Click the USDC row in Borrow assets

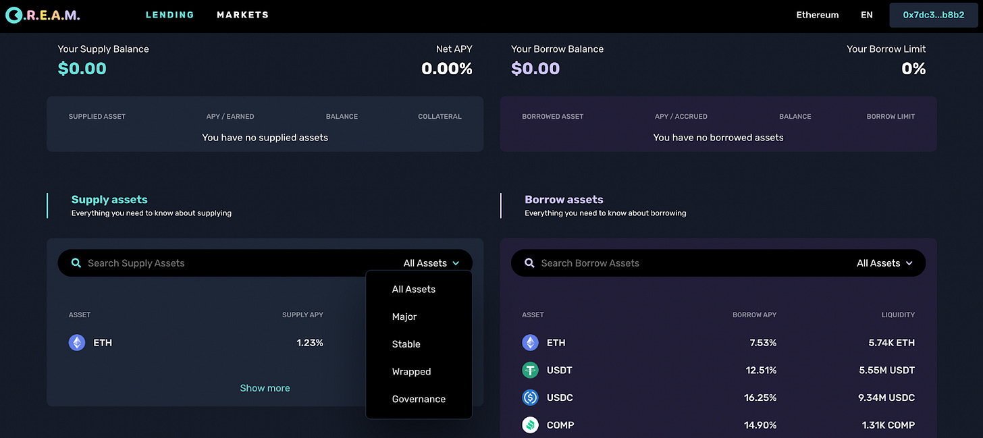coord(718,398)
